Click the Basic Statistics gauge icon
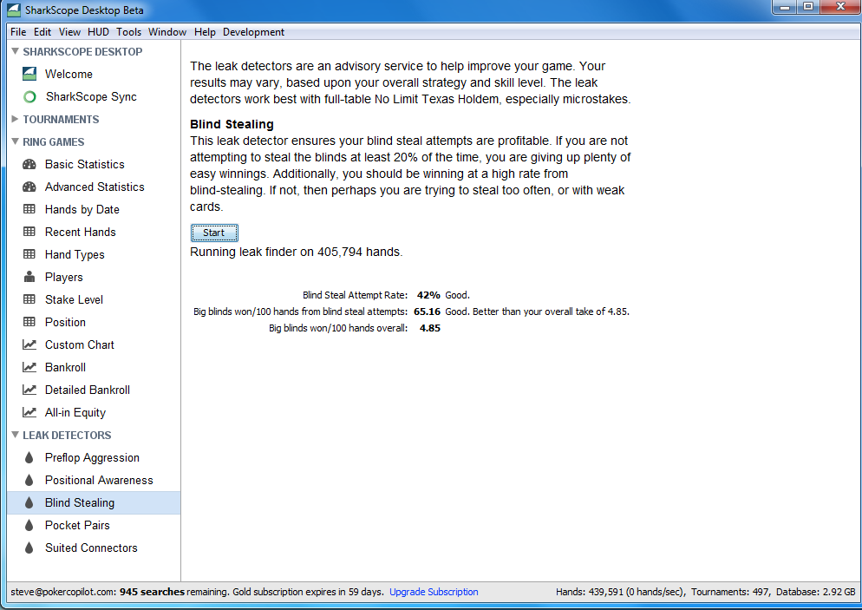The height and width of the screenshot is (610, 862). point(29,165)
